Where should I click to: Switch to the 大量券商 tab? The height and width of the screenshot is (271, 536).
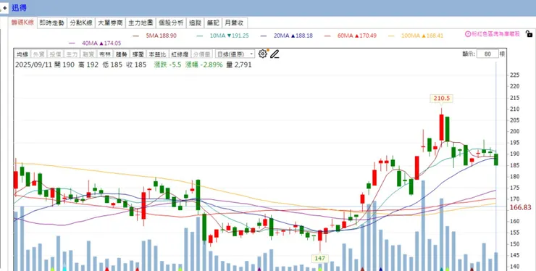(110, 23)
